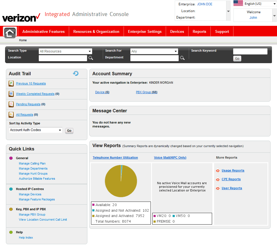Click the Hosted IP Centrex bullet icon

11,189
